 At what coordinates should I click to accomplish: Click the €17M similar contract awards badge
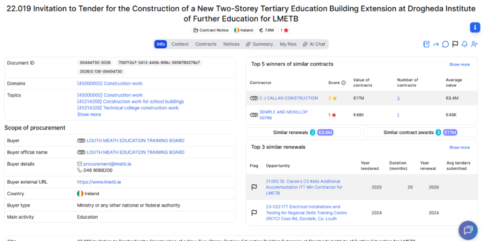450,133
